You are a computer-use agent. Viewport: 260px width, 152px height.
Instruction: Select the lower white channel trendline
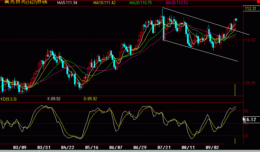pos(200,50)
